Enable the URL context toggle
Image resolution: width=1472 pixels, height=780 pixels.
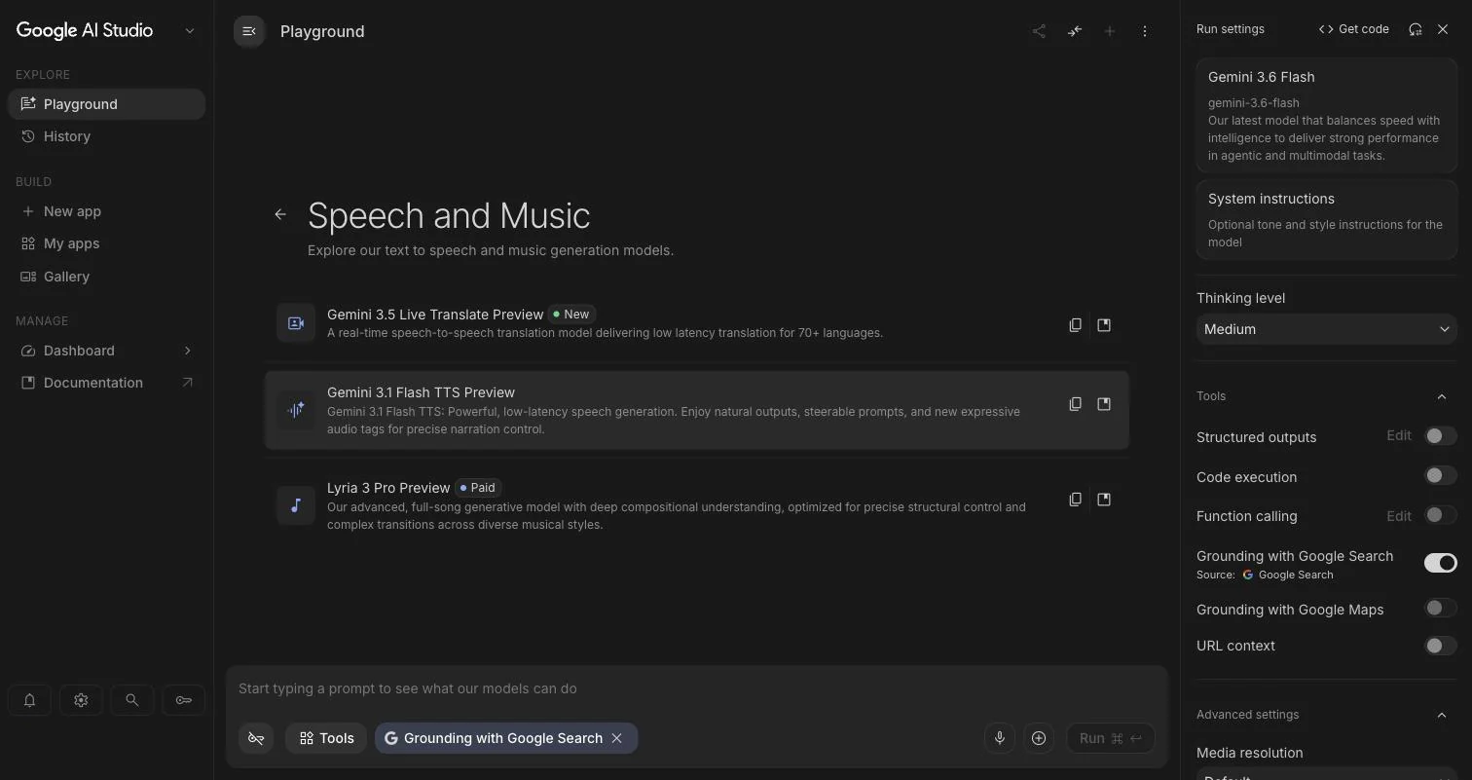pyautogui.click(x=1440, y=646)
